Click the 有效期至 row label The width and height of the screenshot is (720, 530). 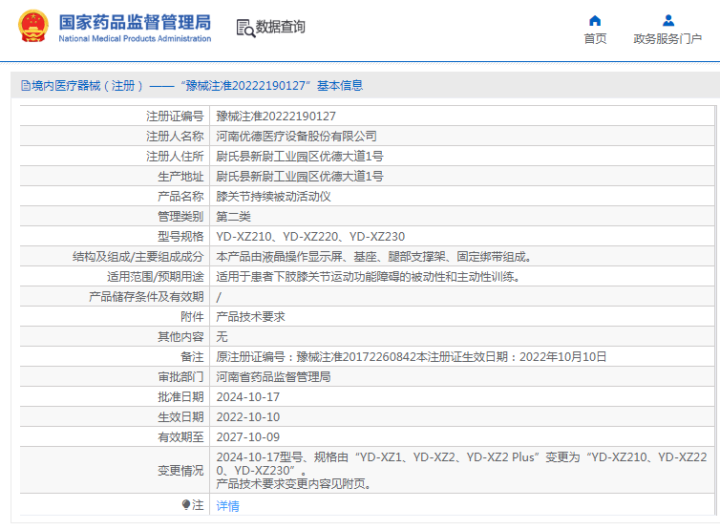coord(180,437)
